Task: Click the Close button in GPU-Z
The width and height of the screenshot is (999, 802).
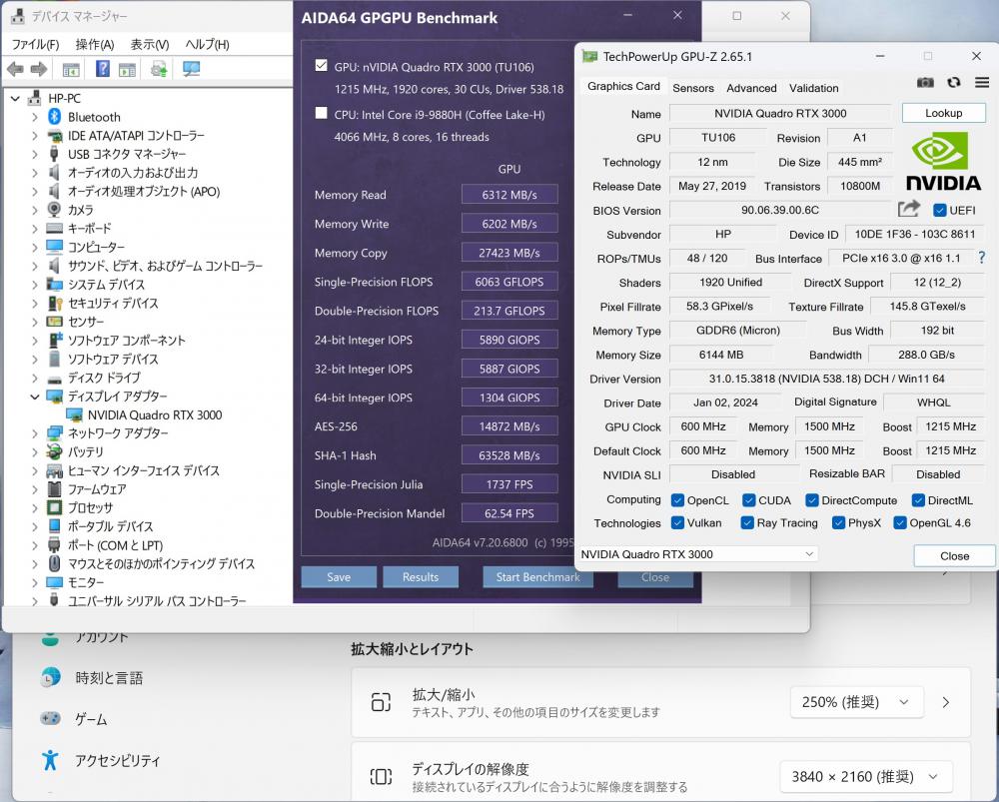Action: 954,556
